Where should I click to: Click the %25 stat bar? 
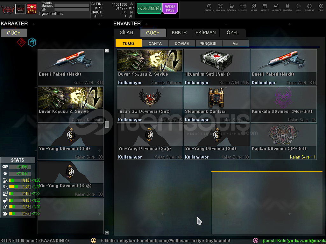coord(20,207)
